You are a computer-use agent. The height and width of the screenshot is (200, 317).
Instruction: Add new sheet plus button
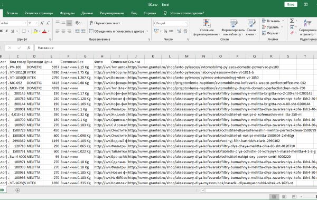(17, 190)
